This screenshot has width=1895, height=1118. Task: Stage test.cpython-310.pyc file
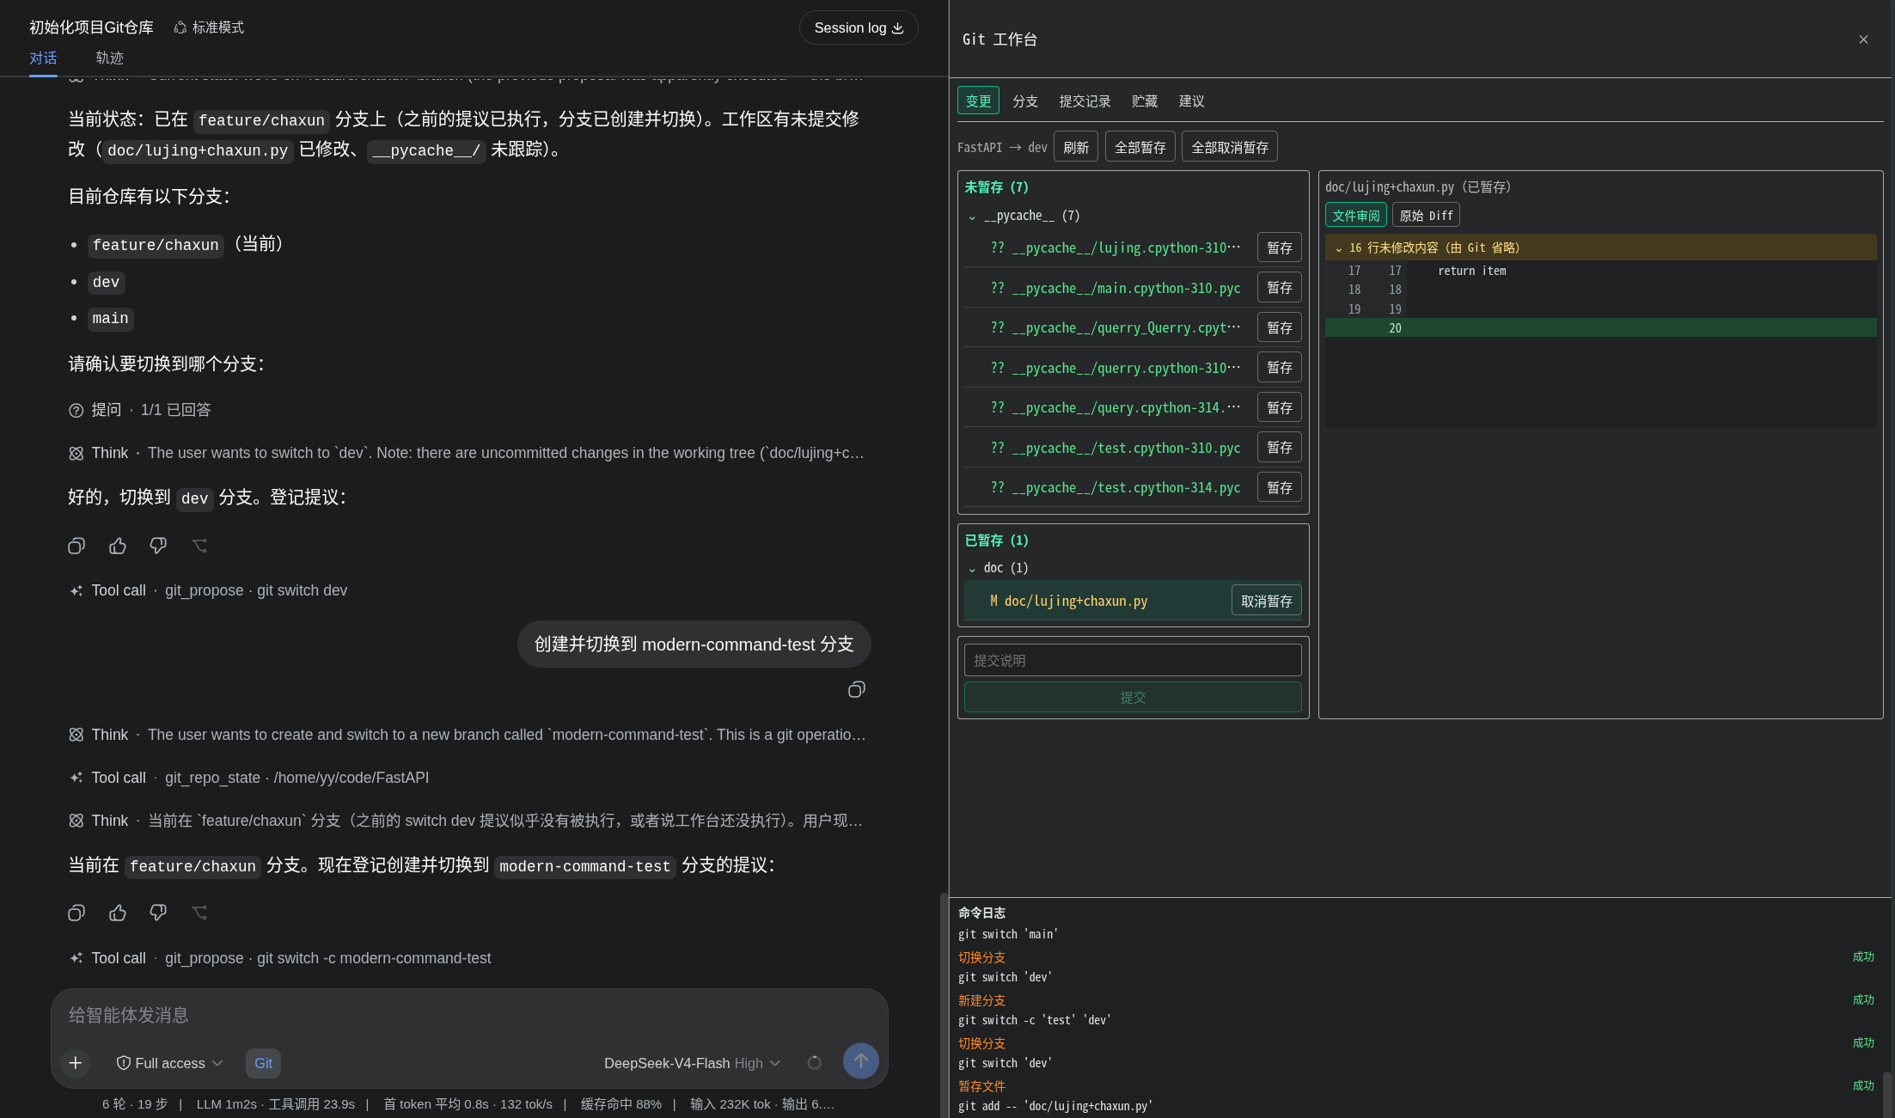1279,447
